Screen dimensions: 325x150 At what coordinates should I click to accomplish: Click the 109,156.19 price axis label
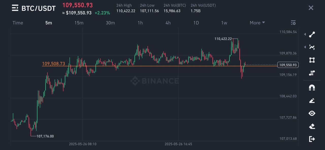(288, 75)
